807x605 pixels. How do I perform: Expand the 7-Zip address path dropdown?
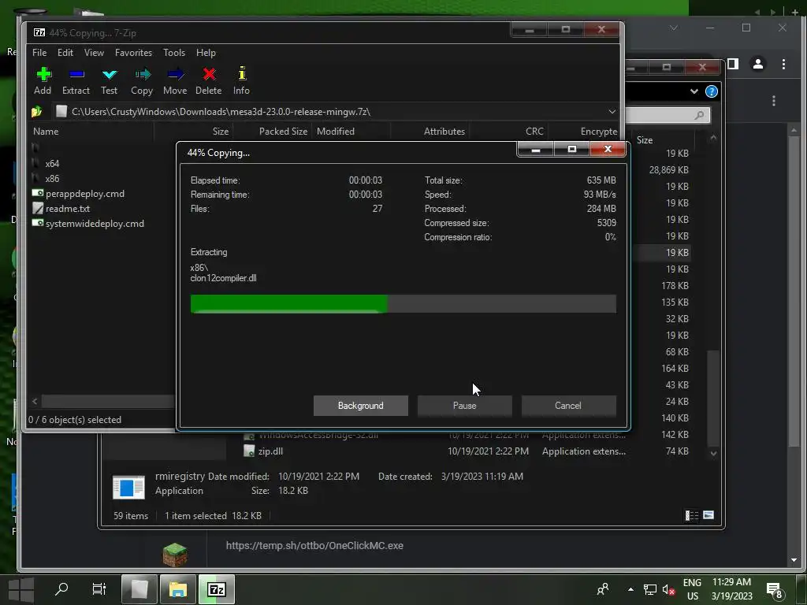[x=612, y=112]
